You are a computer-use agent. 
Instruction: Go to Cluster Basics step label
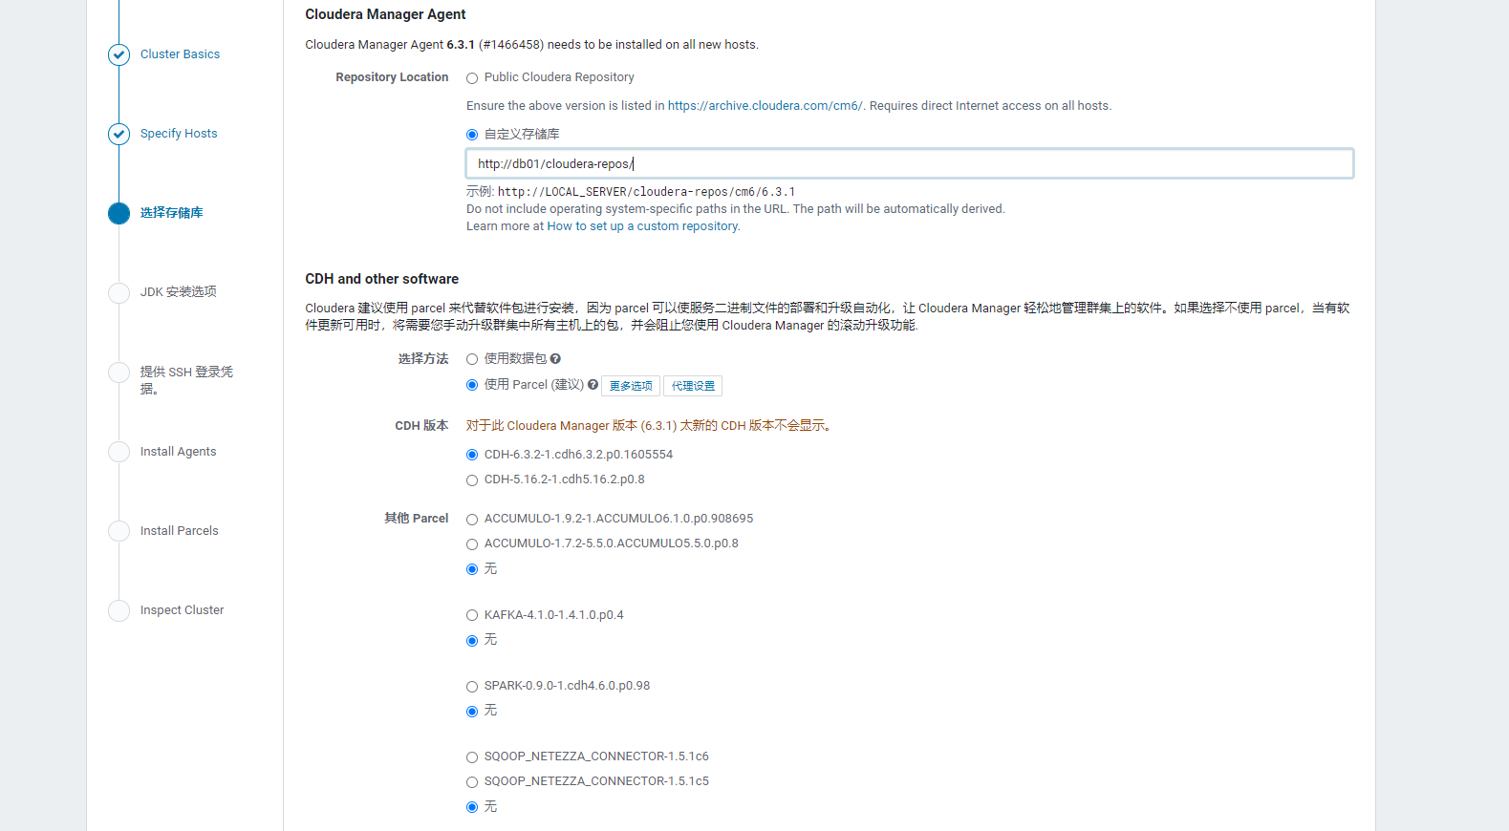tap(180, 54)
